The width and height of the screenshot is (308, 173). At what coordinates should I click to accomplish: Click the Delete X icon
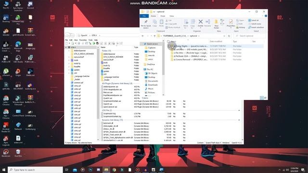[x=200, y=22]
